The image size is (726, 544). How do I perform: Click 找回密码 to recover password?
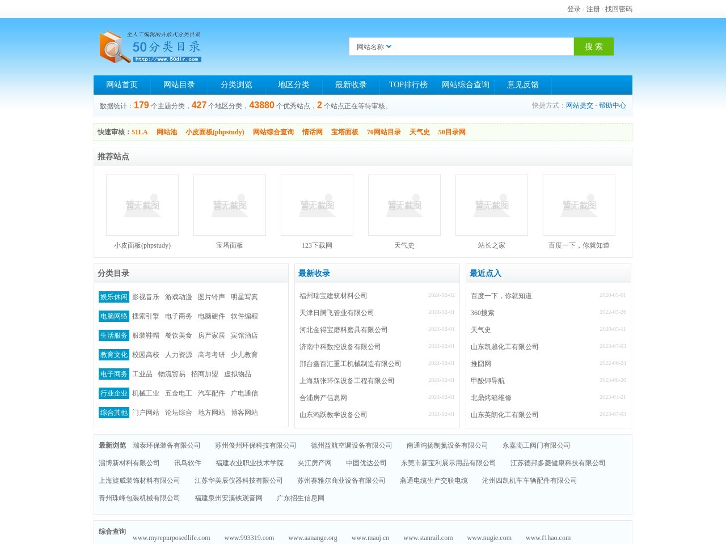click(x=617, y=9)
